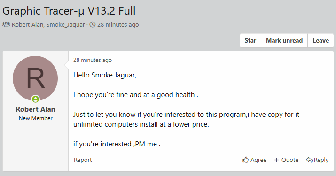Image resolution: width=336 pixels, height=176 pixels.
Task: Click Robert Alan in the participants list
Action: click(27, 24)
